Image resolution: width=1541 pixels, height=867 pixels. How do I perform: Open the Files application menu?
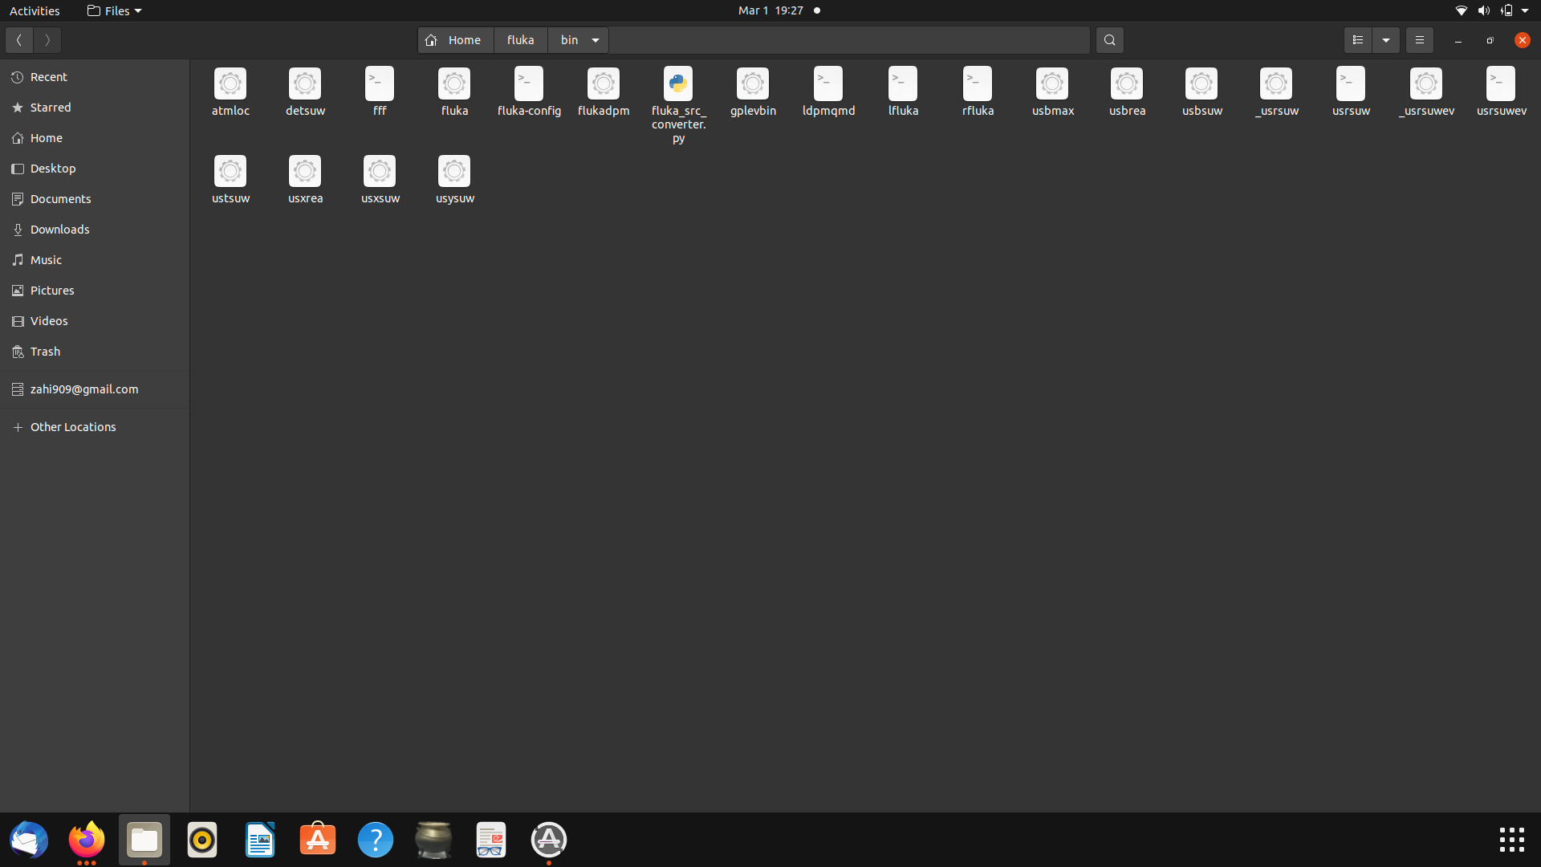pyautogui.click(x=114, y=10)
